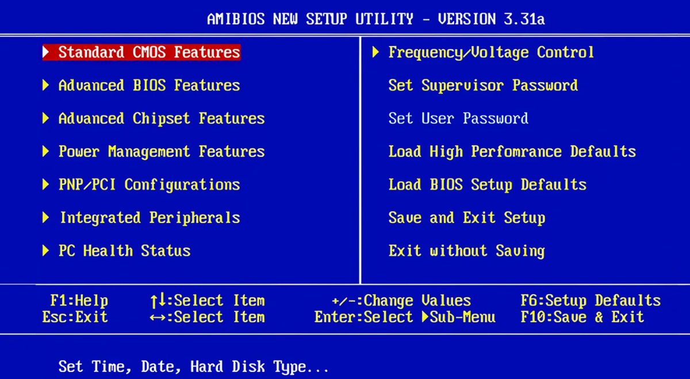690x379 pixels.
Task: Open Advanced BIOS Features
Action: pyautogui.click(x=149, y=85)
